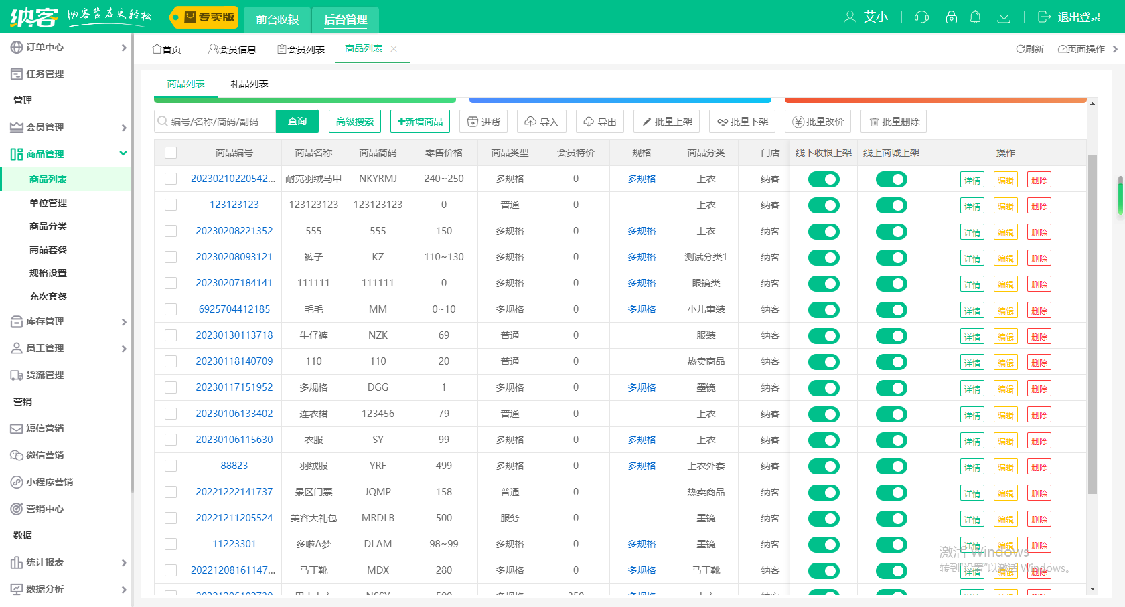Click the table vertical scrollbar thumb
The image size is (1125, 607).
pos(1092,324)
